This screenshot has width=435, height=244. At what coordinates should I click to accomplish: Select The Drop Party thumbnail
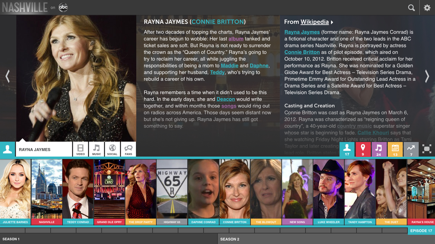pyautogui.click(x=141, y=192)
